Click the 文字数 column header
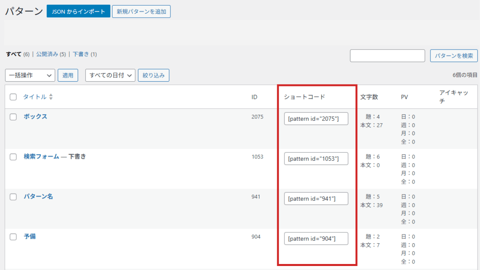Image resolution: width=480 pixels, height=270 pixels. (369, 97)
